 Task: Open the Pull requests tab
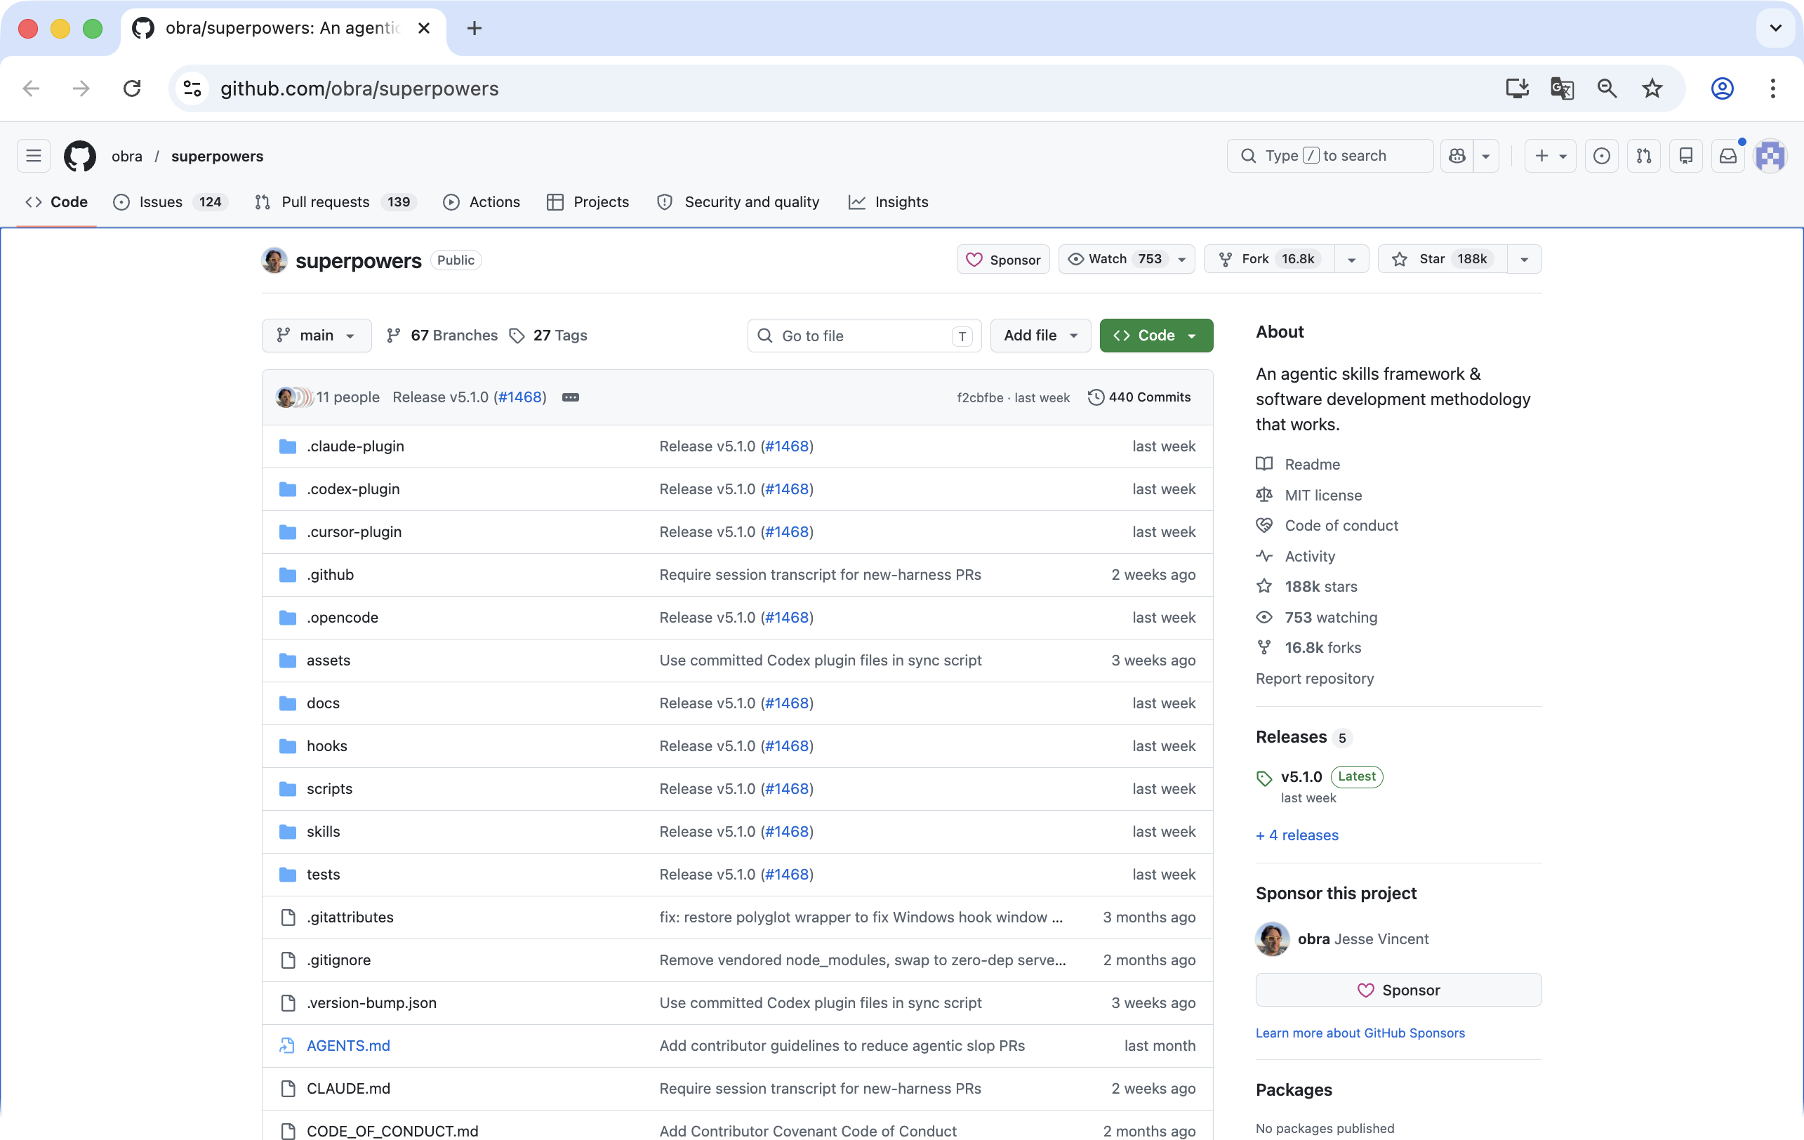click(x=336, y=202)
